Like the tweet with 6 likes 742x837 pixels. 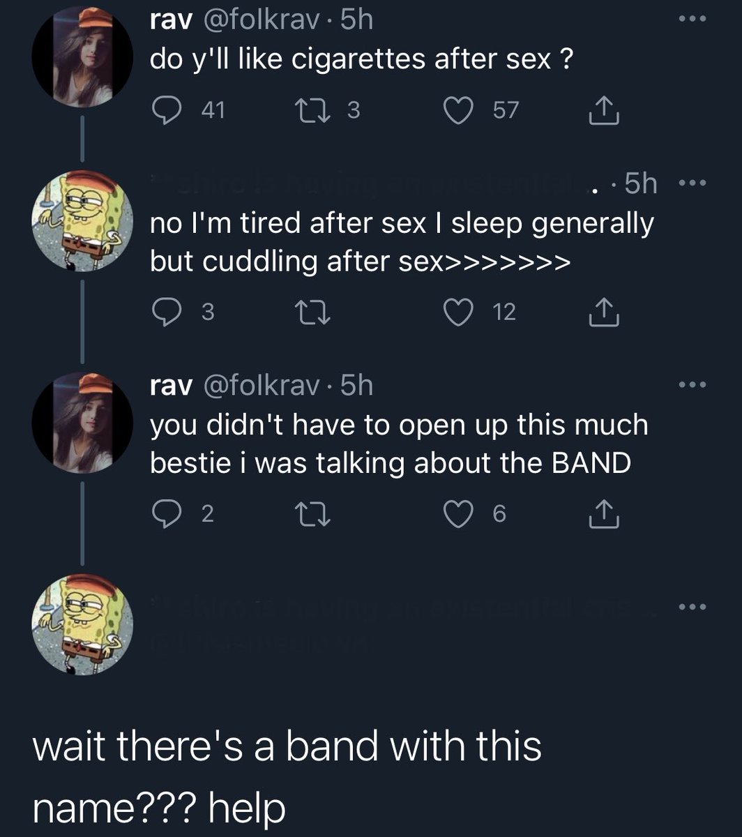[x=460, y=515]
